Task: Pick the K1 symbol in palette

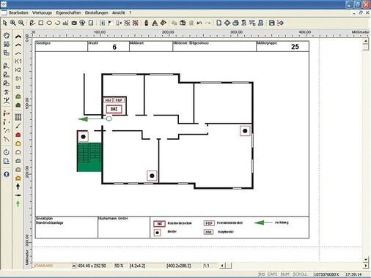Action: pos(18,61)
